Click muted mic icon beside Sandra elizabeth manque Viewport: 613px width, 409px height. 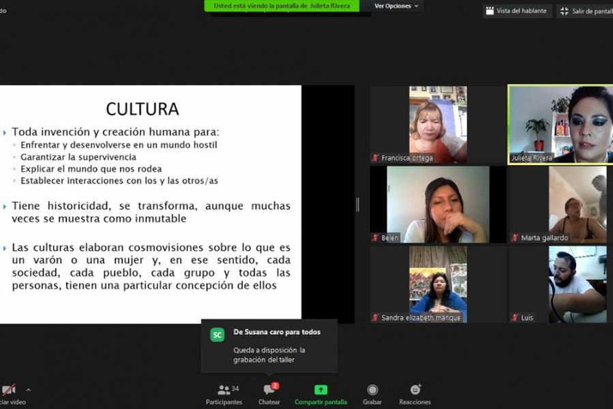coord(375,318)
